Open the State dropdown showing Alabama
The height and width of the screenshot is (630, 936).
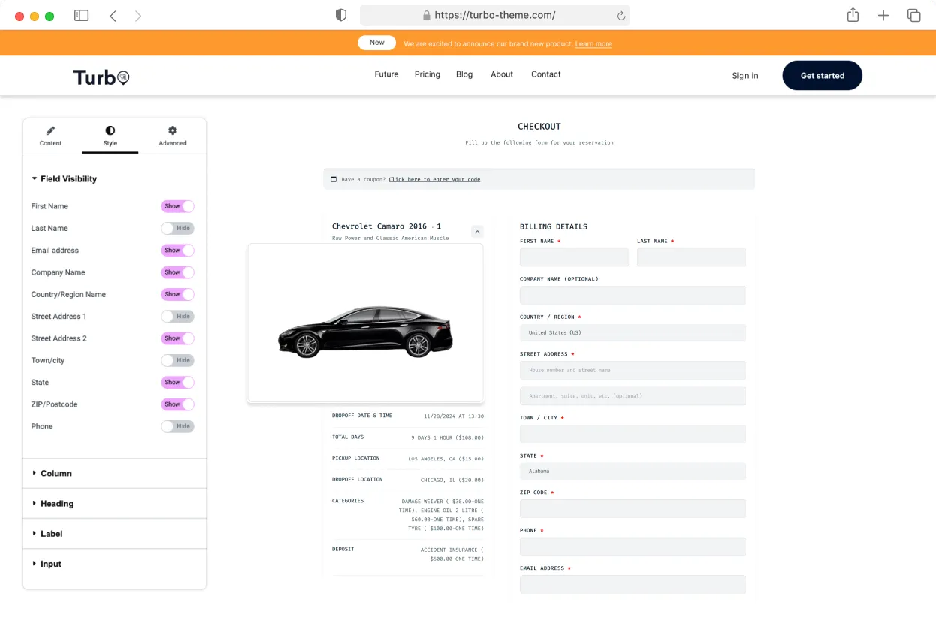pyautogui.click(x=633, y=471)
